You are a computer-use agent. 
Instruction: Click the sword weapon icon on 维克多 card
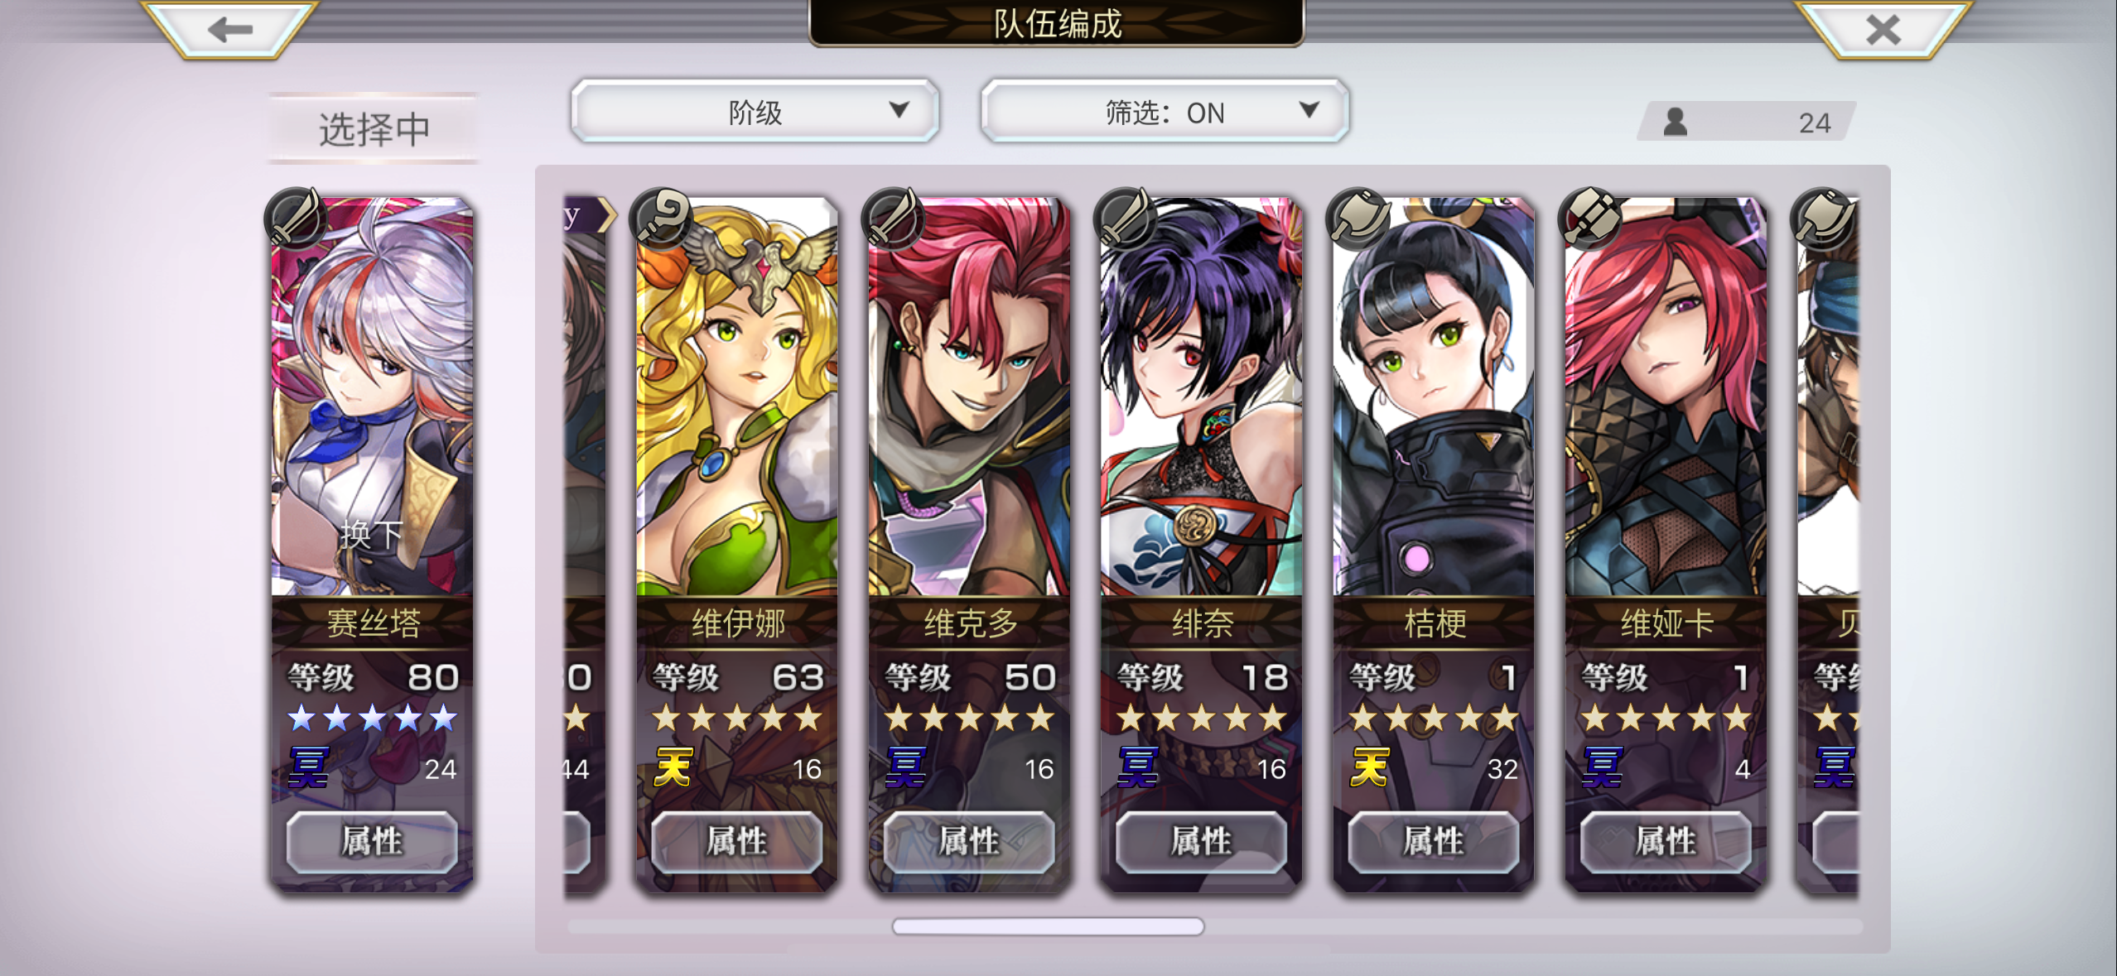tap(893, 219)
